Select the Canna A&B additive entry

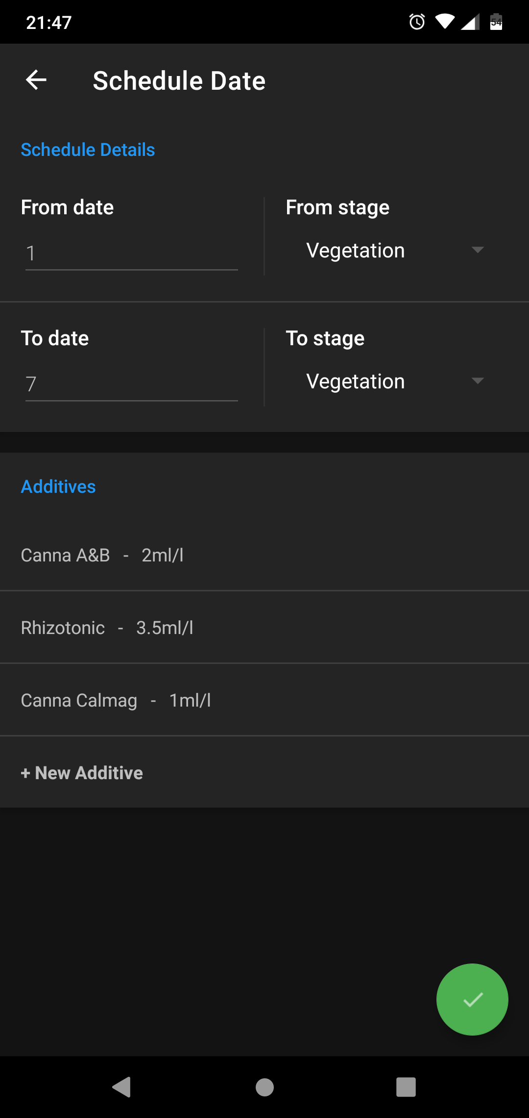click(264, 555)
